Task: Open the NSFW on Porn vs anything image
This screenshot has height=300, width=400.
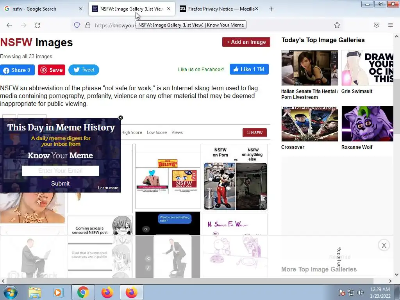Action: (235, 178)
